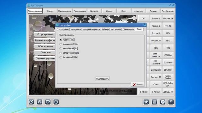Viewport: 202px width, 113px height.
Task: Play the BBC CNN channel
Action: coord(168,70)
